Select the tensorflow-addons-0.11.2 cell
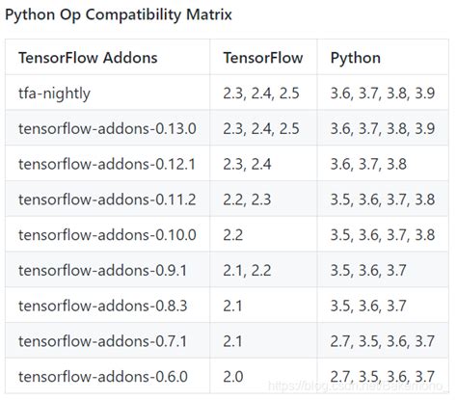Screen dimensions: 457x400 (108, 199)
